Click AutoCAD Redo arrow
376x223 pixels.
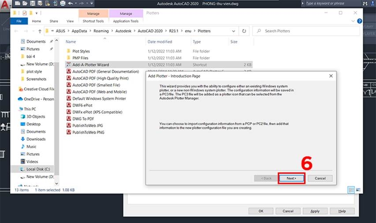click(81, 4)
